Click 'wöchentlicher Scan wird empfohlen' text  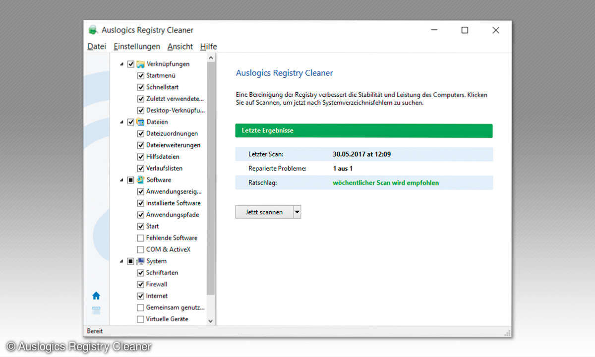(386, 183)
